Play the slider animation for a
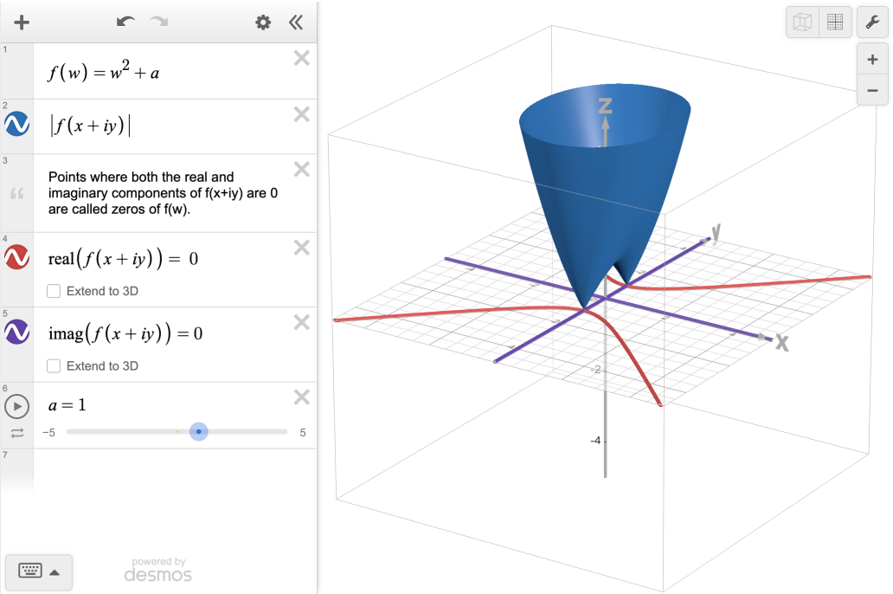The height and width of the screenshot is (594, 893). [17, 405]
